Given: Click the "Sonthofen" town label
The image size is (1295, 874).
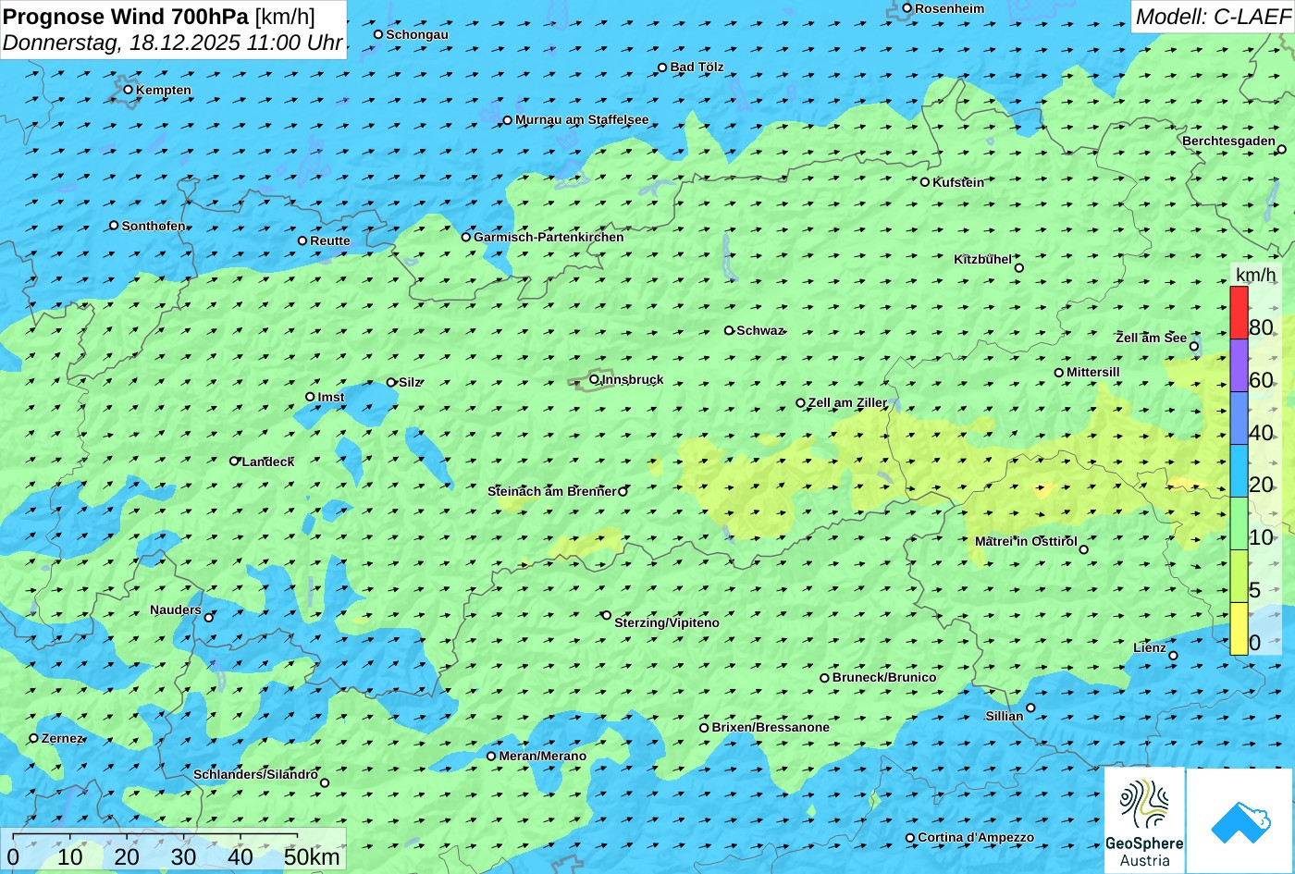Looking at the screenshot, I should tap(154, 226).
